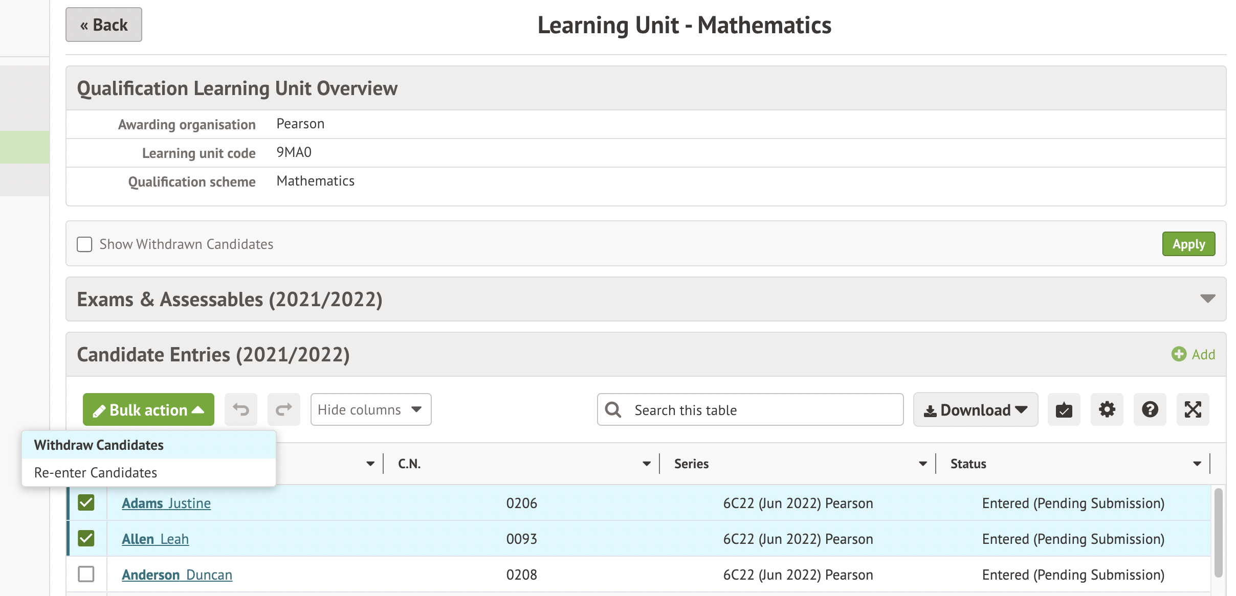Image resolution: width=1236 pixels, height=596 pixels.
Task: Enable Show Withdrawn Candidates checkbox
Action: pyautogui.click(x=84, y=244)
